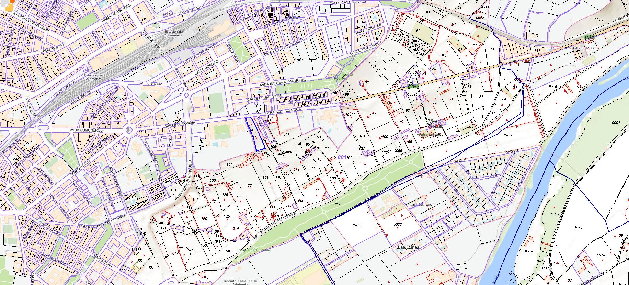Viewport: 629px width, 285px height.
Task: Click the green park parcel 157
Action: (x=337, y=204)
